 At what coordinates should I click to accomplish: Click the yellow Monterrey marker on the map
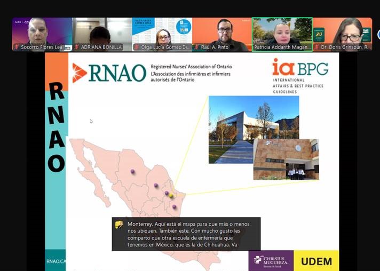point(171,196)
